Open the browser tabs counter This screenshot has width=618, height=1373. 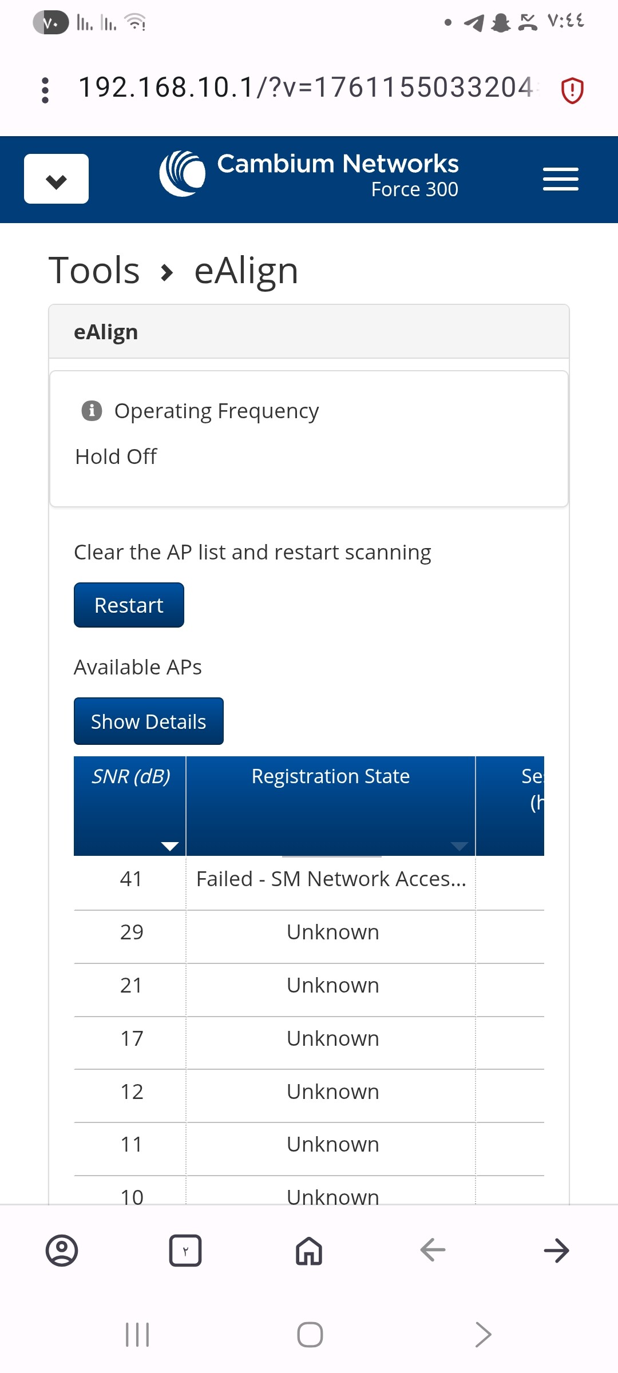tap(185, 1251)
